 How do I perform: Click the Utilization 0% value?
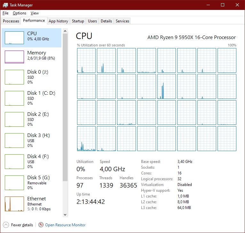(x=81, y=169)
